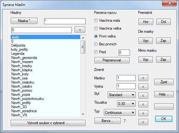
Task: Click the '<' button next to layer name field
Action: (80, 30)
